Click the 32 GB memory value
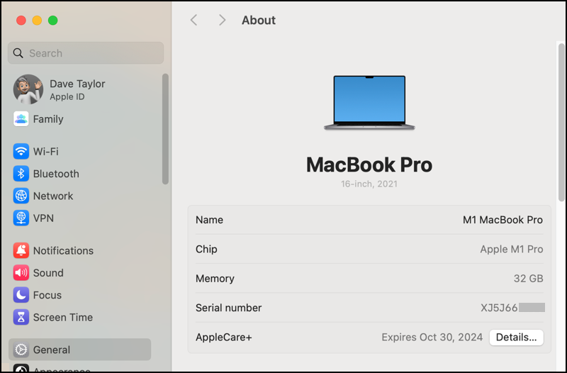 pyautogui.click(x=528, y=278)
